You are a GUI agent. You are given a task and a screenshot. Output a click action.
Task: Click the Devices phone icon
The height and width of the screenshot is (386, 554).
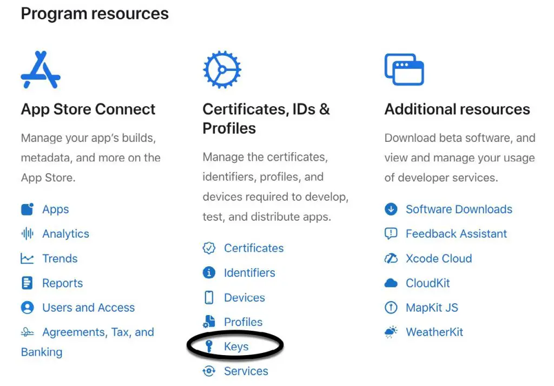[x=209, y=298]
